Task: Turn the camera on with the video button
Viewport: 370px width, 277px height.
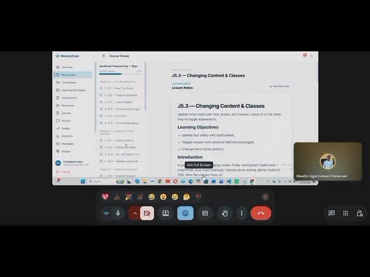Action: (x=147, y=213)
